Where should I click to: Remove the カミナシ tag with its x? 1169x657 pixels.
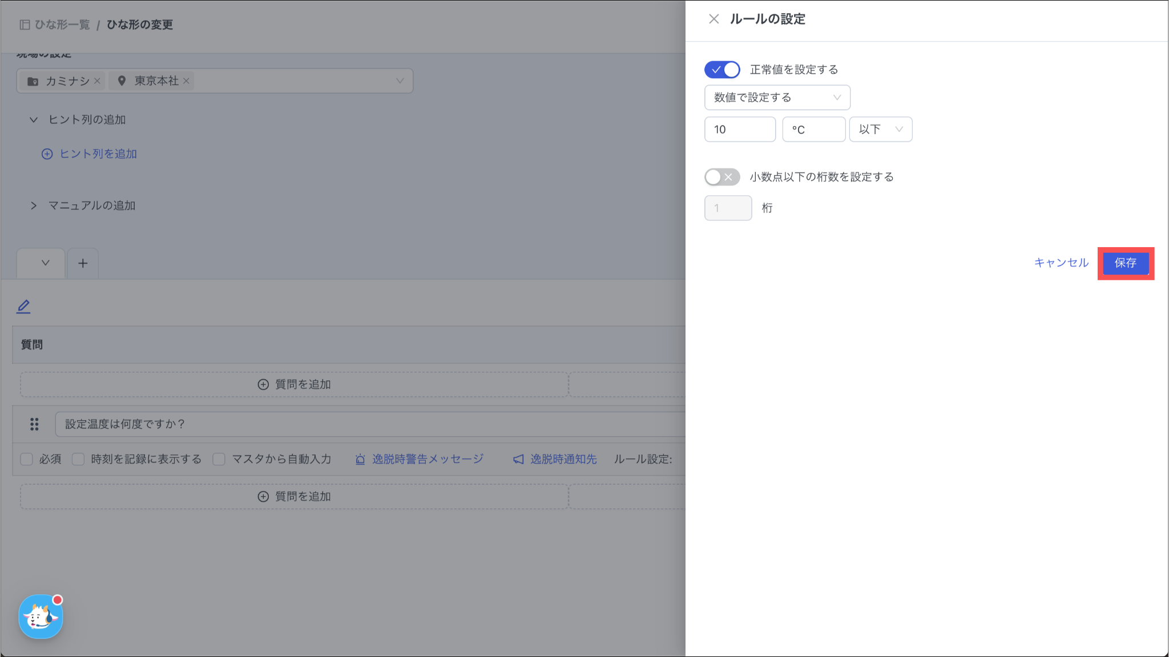(x=97, y=81)
